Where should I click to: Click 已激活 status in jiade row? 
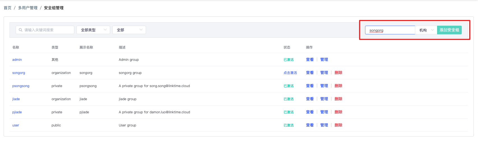(289, 99)
